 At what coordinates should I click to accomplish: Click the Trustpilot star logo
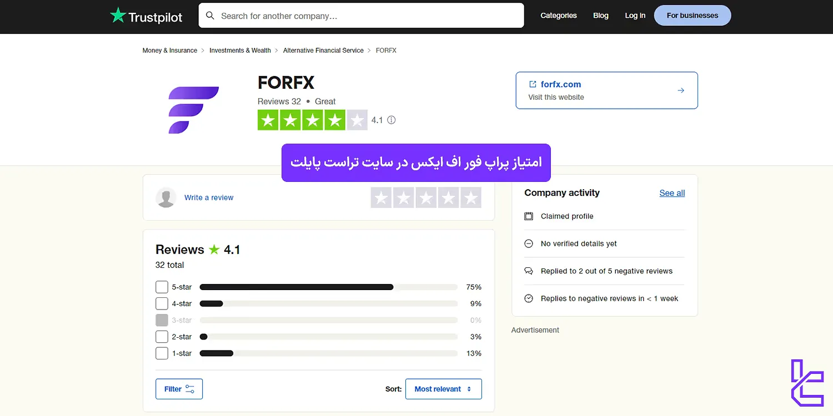(118, 15)
